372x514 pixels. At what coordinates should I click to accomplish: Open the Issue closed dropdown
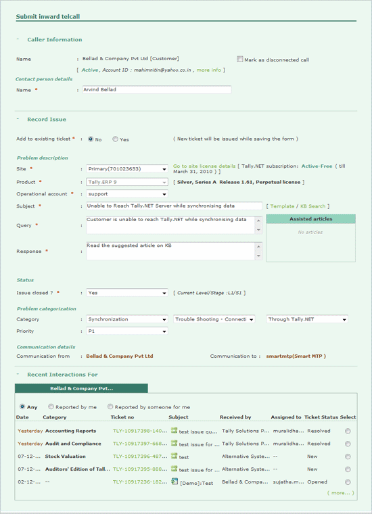coord(127,293)
